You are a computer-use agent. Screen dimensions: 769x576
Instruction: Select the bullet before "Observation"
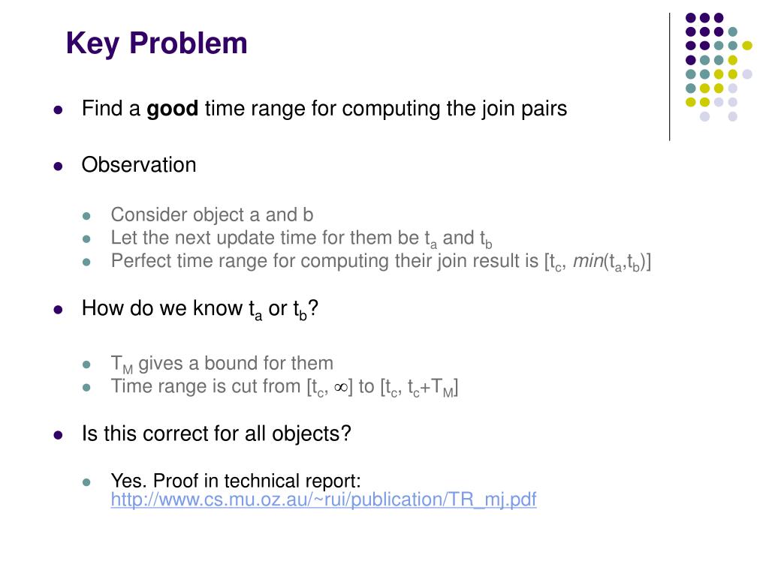pyautogui.click(x=59, y=166)
